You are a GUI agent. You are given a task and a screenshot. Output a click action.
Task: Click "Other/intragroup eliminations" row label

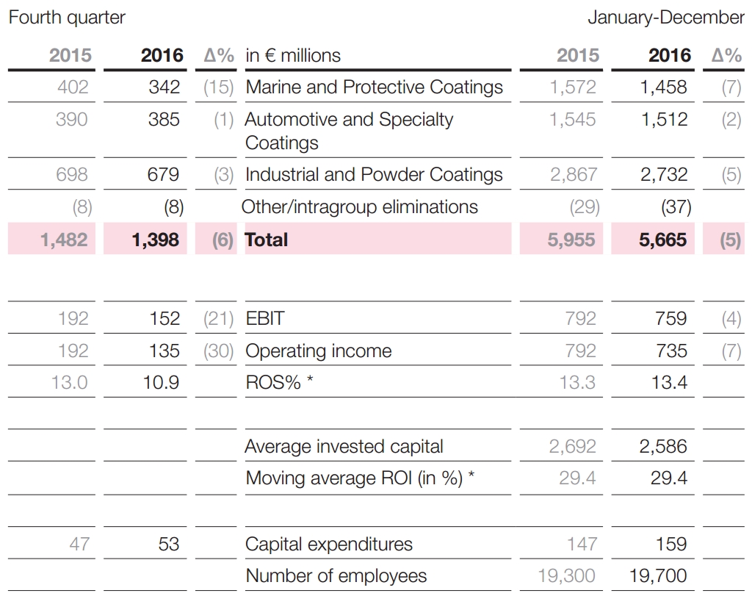360,207
